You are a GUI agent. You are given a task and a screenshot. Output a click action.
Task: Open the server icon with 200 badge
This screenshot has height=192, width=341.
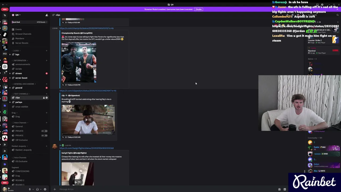point(5,22)
